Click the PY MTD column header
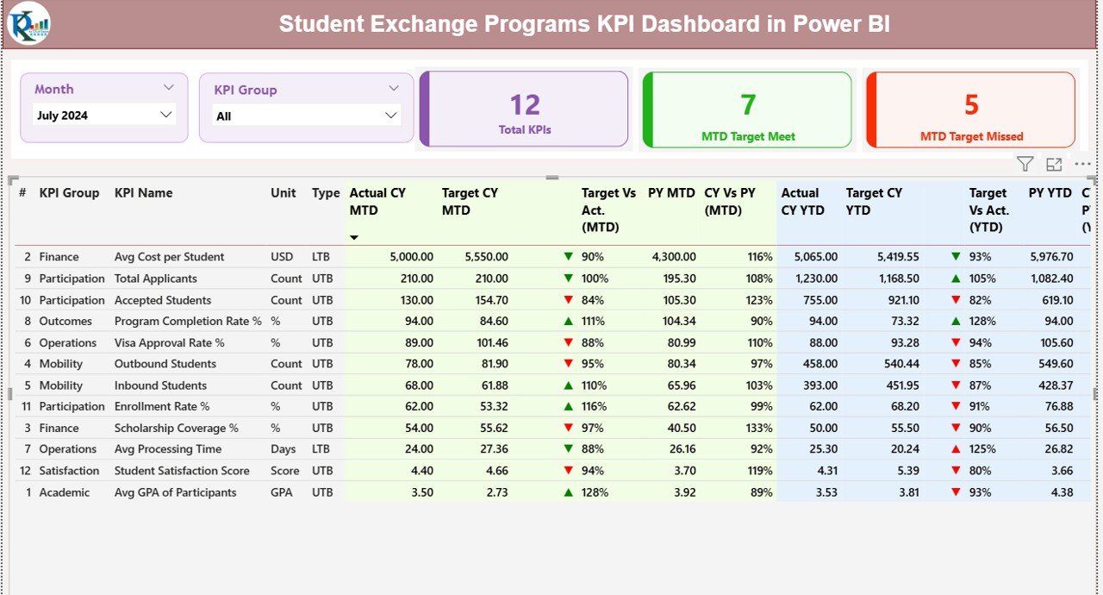The image size is (1103, 595). [670, 193]
